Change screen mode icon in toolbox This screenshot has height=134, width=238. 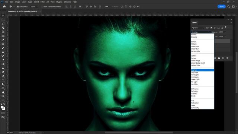coord(3,117)
